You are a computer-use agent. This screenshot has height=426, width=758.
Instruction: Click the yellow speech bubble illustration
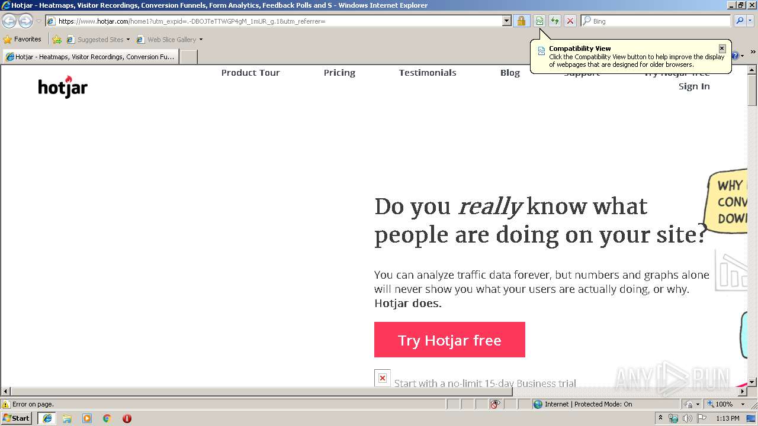tap(726, 202)
